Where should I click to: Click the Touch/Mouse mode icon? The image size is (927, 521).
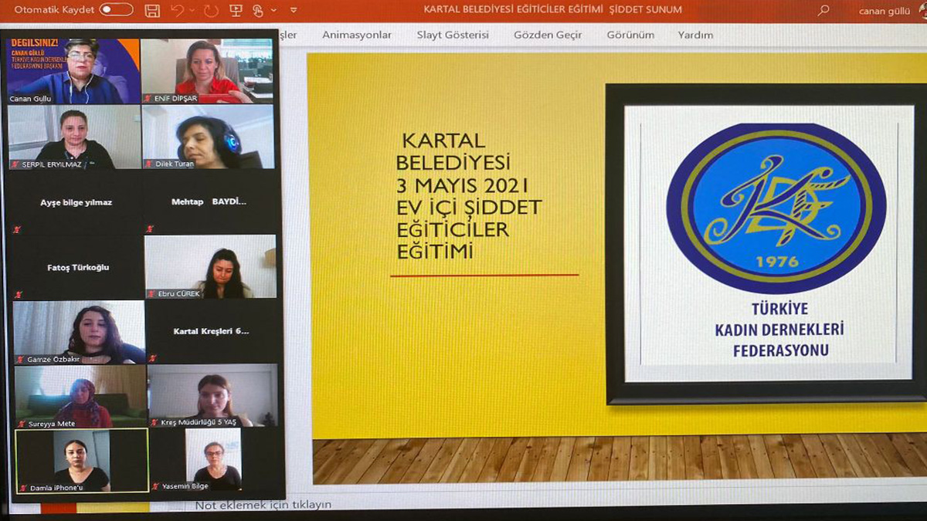pos(258,10)
